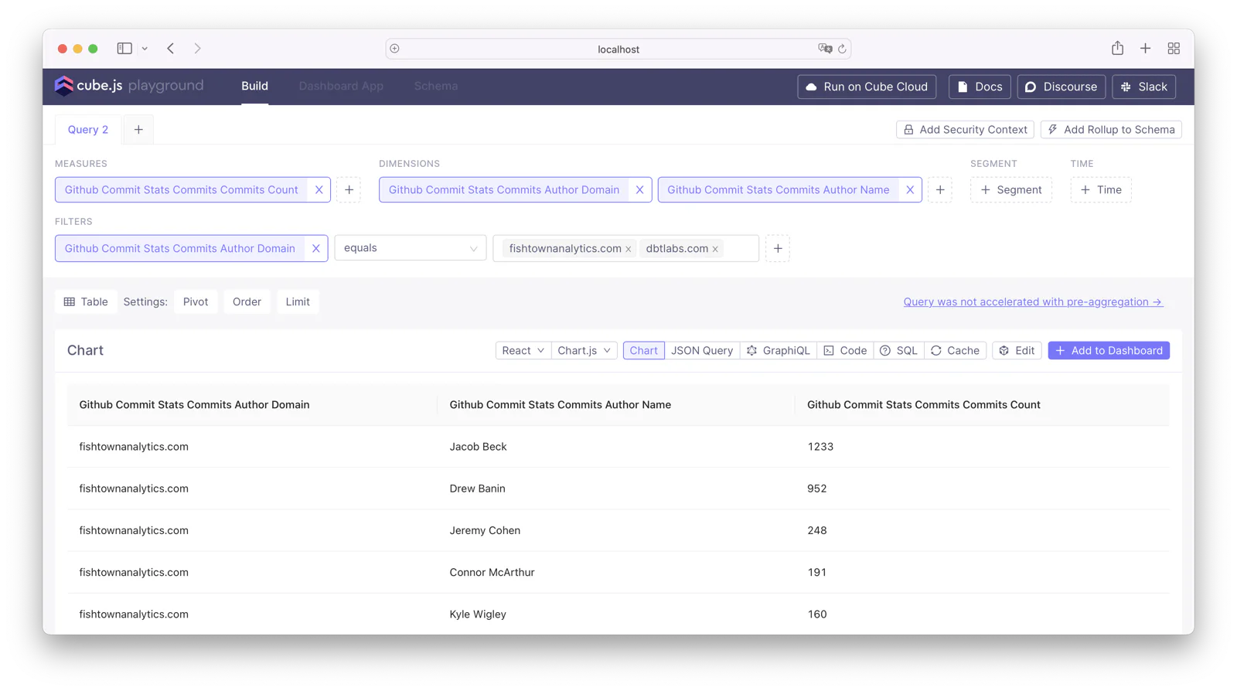The height and width of the screenshot is (691, 1237).
Task: Open sidebar options dropdown arrow
Action: [145, 49]
